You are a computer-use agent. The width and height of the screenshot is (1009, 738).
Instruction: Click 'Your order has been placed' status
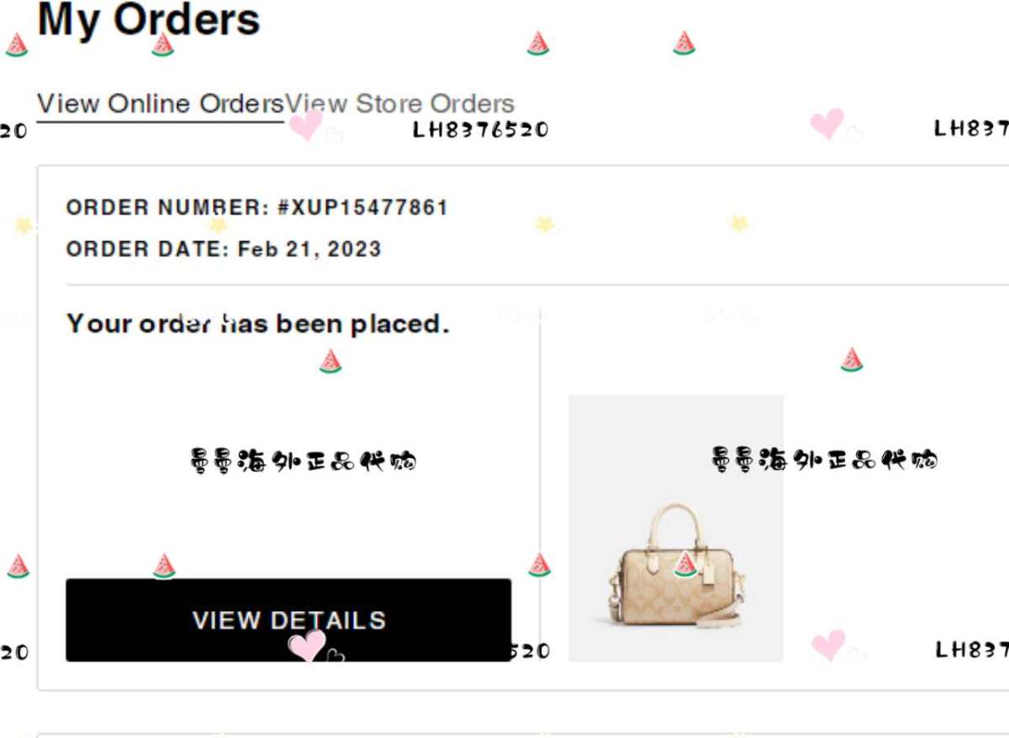pyautogui.click(x=258, y=324)
